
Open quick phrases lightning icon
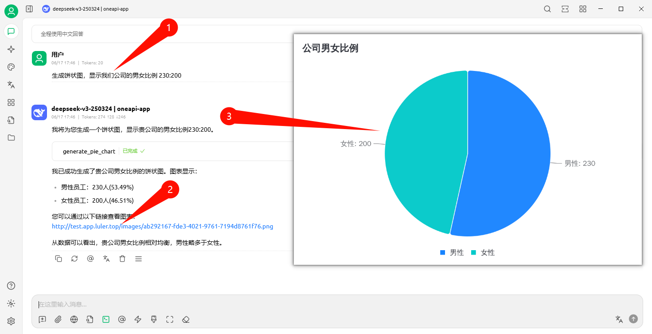138,319
